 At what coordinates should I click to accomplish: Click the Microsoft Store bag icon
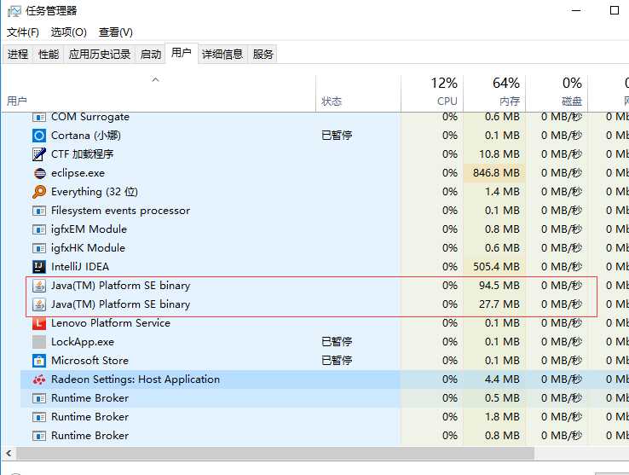pyautogui.click(x=39, y=361)
